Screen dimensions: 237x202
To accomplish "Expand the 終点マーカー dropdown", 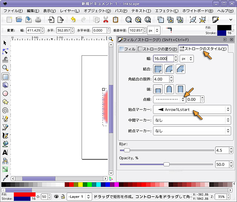I will 191,131.
